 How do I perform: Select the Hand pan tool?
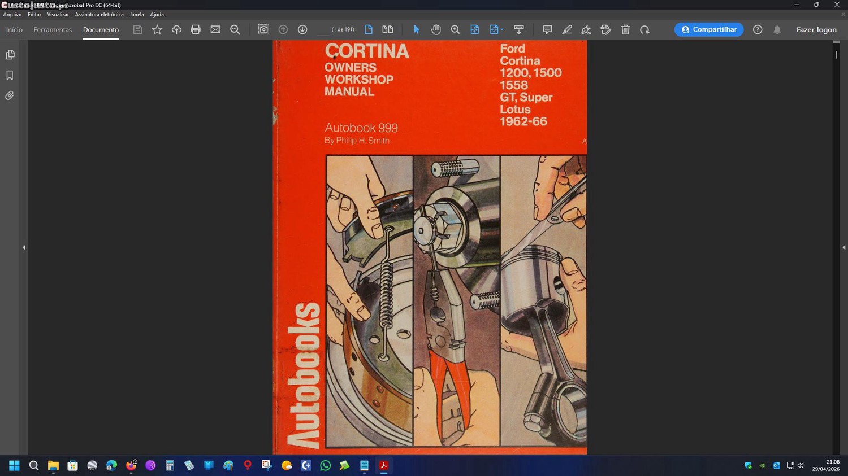pyautogui.click(x=436, y=29)
